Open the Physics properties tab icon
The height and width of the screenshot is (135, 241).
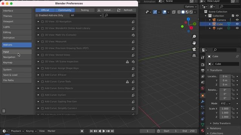(x=203, y=113)
